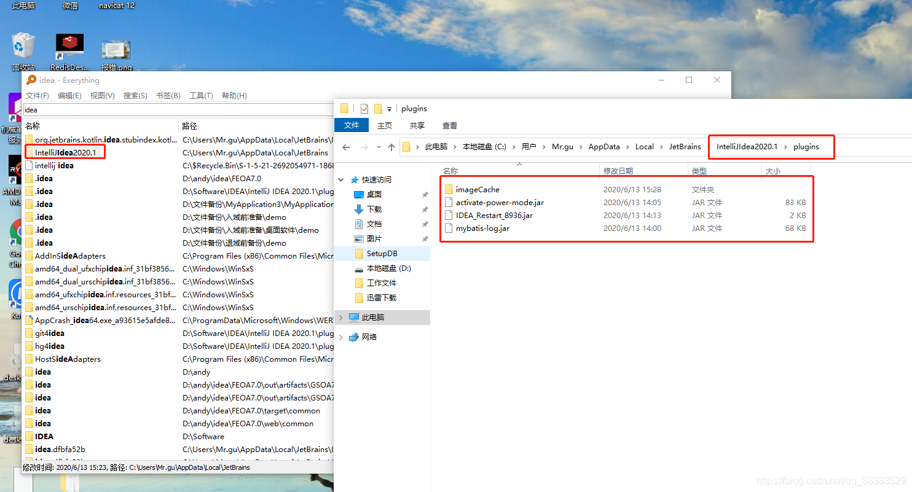This screenshot has width=912, height=492.
Task: Expand the chevron after 本地磁盘 (C:) breadcrumb
Action: click(514, 147)
